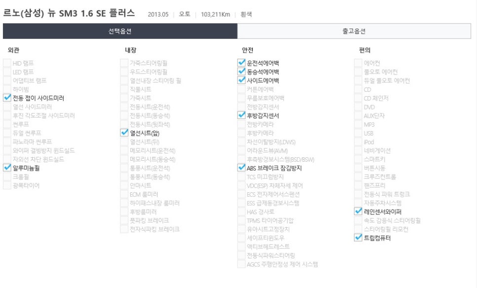Uncheck 동승석에어백 checkbox
This screenshot has width=477, height=288.
[241, 72]
